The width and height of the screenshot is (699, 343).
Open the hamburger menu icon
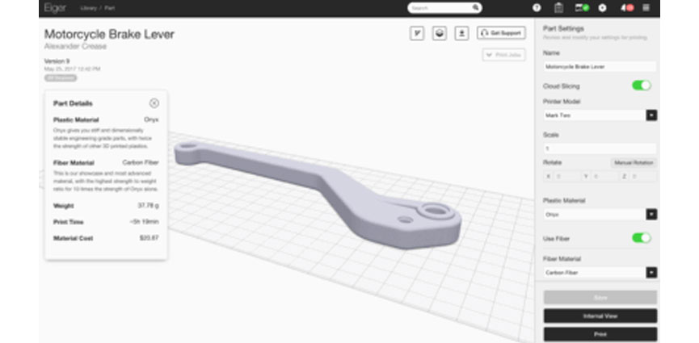646,7
